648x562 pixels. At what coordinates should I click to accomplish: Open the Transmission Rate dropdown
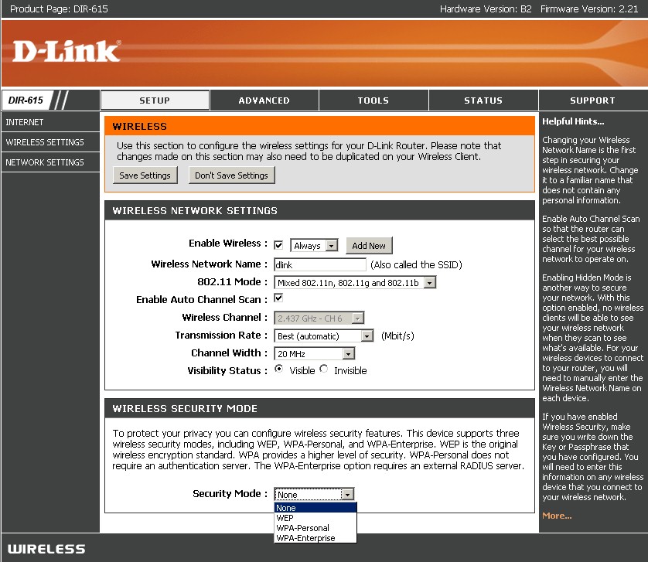pos(323,336)
